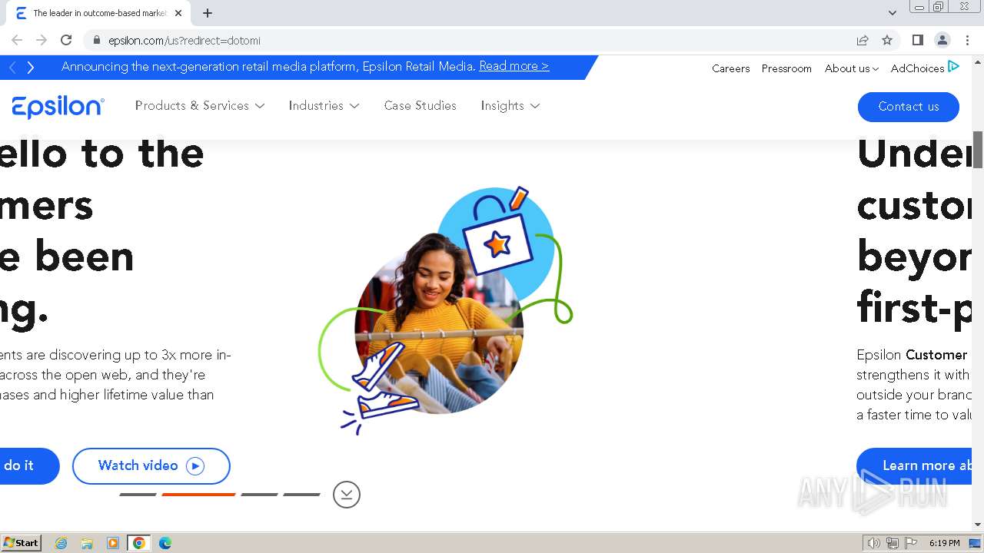Select first carousel slide indicator

pyautogui.click(x=138, y=495)
